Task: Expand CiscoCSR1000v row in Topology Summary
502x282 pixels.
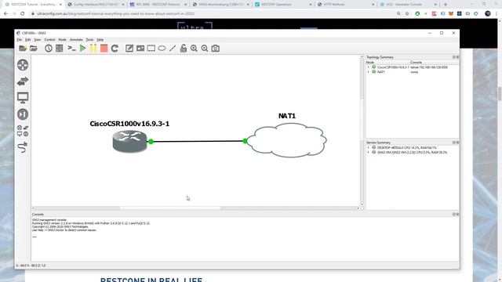Action: coord(368,67)
